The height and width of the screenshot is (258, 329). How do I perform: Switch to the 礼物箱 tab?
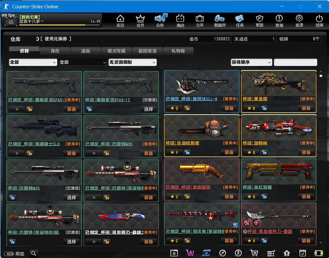178,51
